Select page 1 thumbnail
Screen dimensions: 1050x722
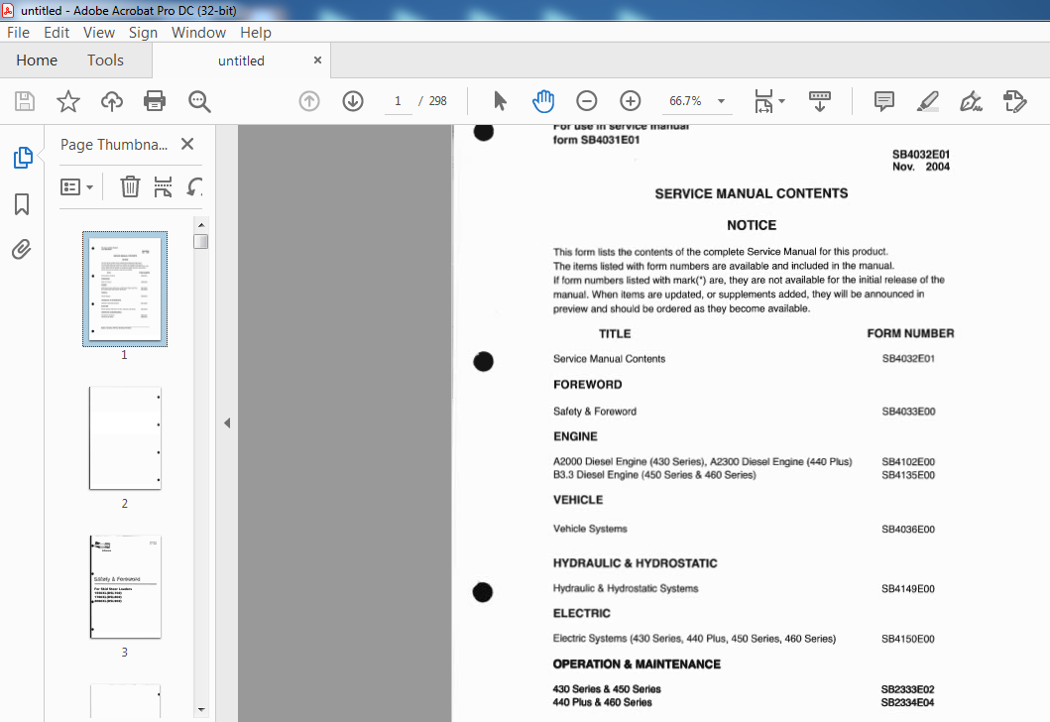click(125, 289)
